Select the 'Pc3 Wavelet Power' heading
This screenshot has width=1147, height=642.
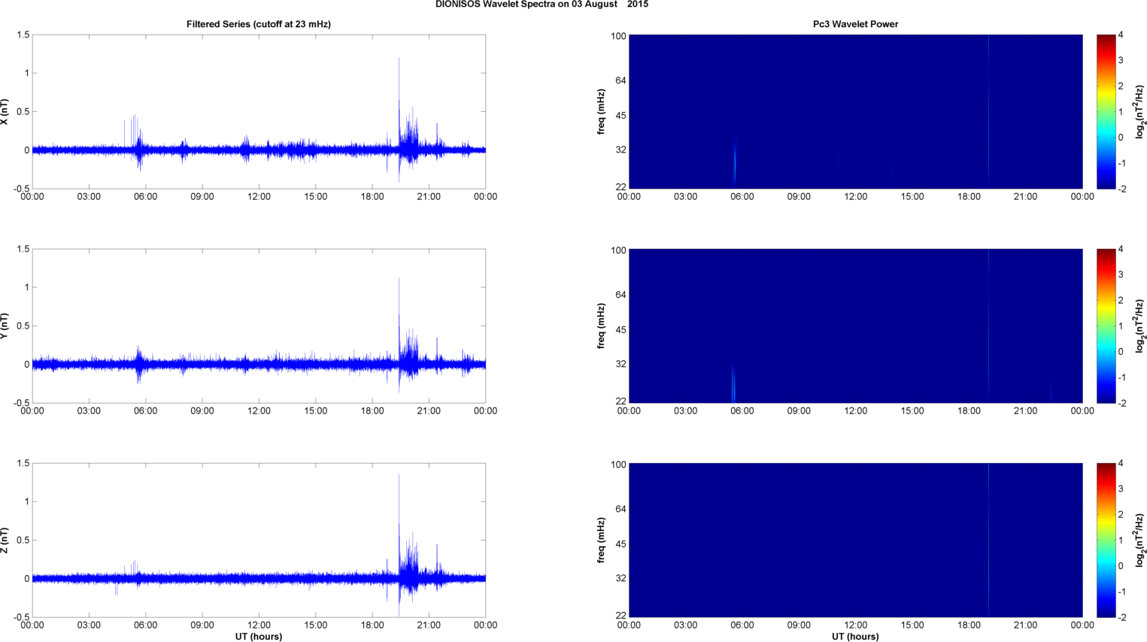click(855, 24)
